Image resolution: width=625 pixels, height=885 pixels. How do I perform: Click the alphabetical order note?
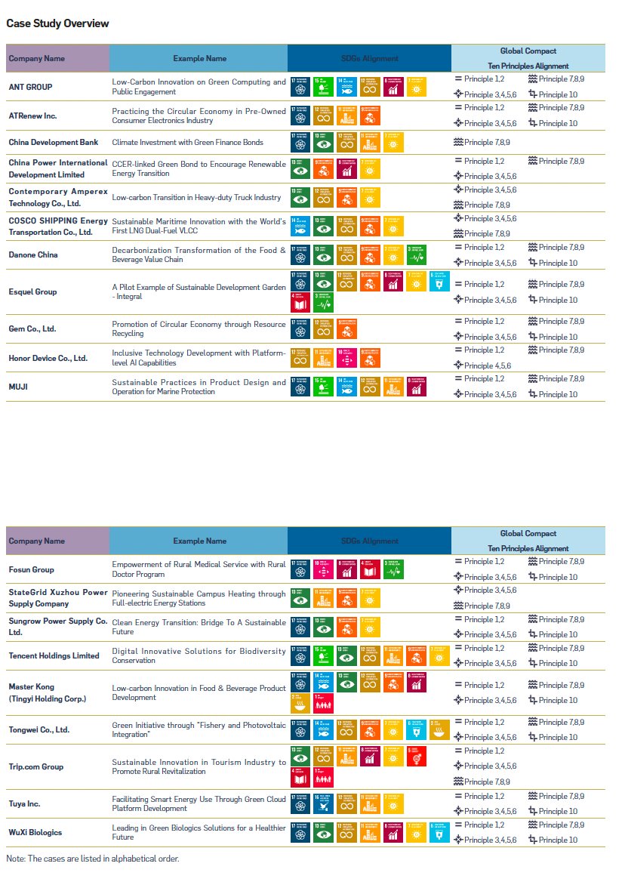point(93,859)
